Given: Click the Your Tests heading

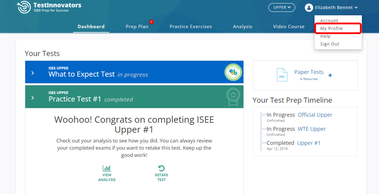Looking at the screenshot, I should (42, 53).
